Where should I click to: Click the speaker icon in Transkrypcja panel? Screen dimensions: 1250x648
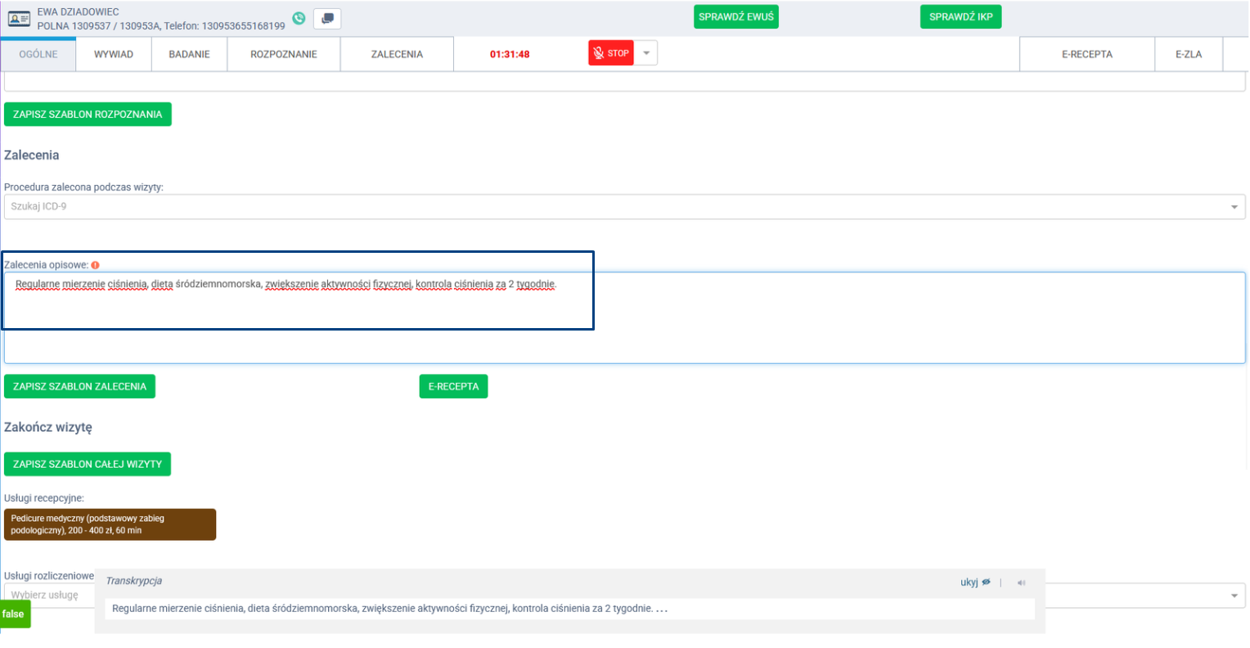click(1021, 583)
